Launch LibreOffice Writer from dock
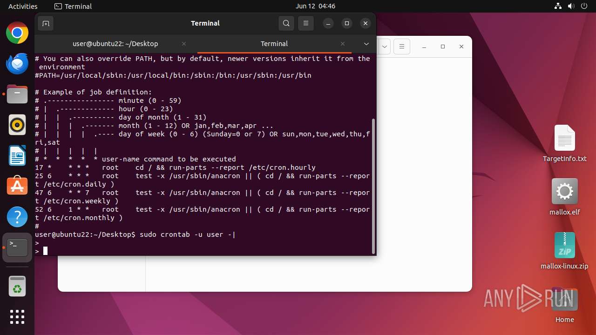The image size is (596, 335). pyautogui.click(x=17, y=156)
